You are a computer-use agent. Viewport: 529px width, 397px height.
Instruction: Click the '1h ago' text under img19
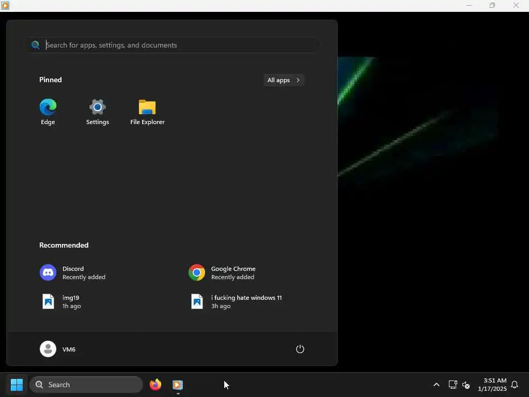(x=71, y=306)
